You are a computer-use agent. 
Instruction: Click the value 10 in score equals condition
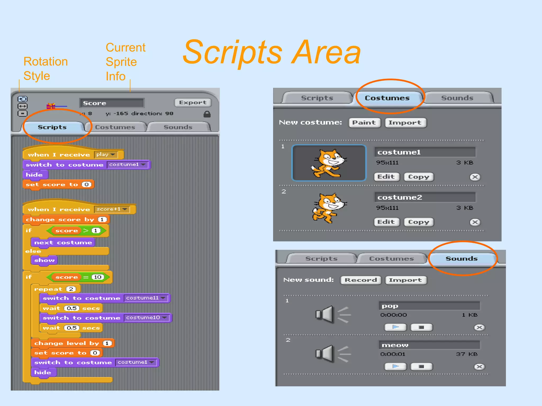tap(98, 277)
